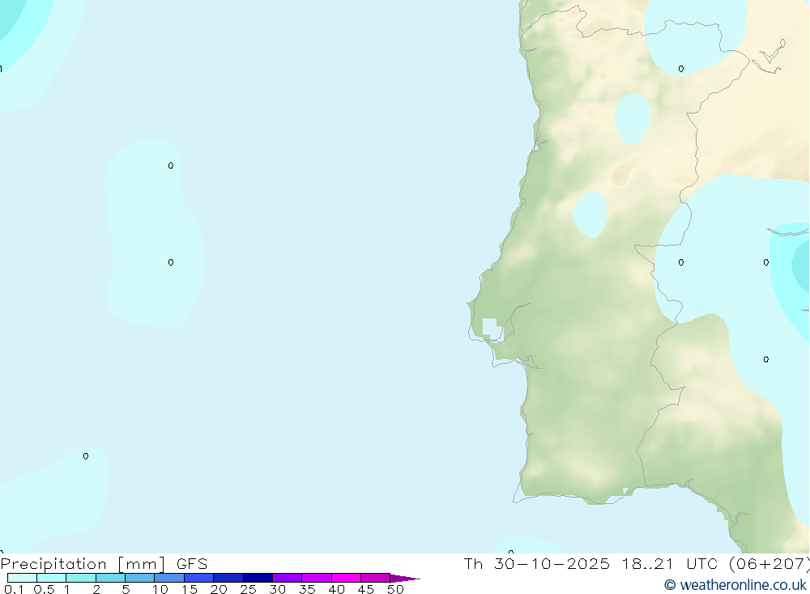810x594 pixels.
Task: Click the '10' legend scale value
Action: click(160, 589)
